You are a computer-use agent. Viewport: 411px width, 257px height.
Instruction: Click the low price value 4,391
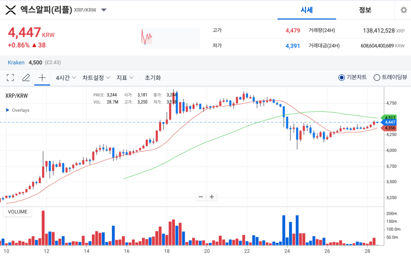[293, 46]
